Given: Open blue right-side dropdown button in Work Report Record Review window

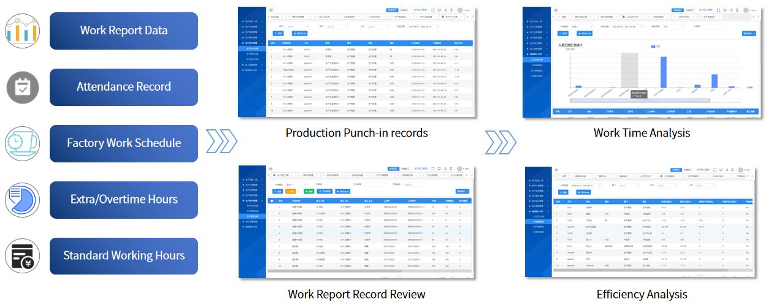Looking at the screenshot, I should pyautogui.click(x=462, y=191).
